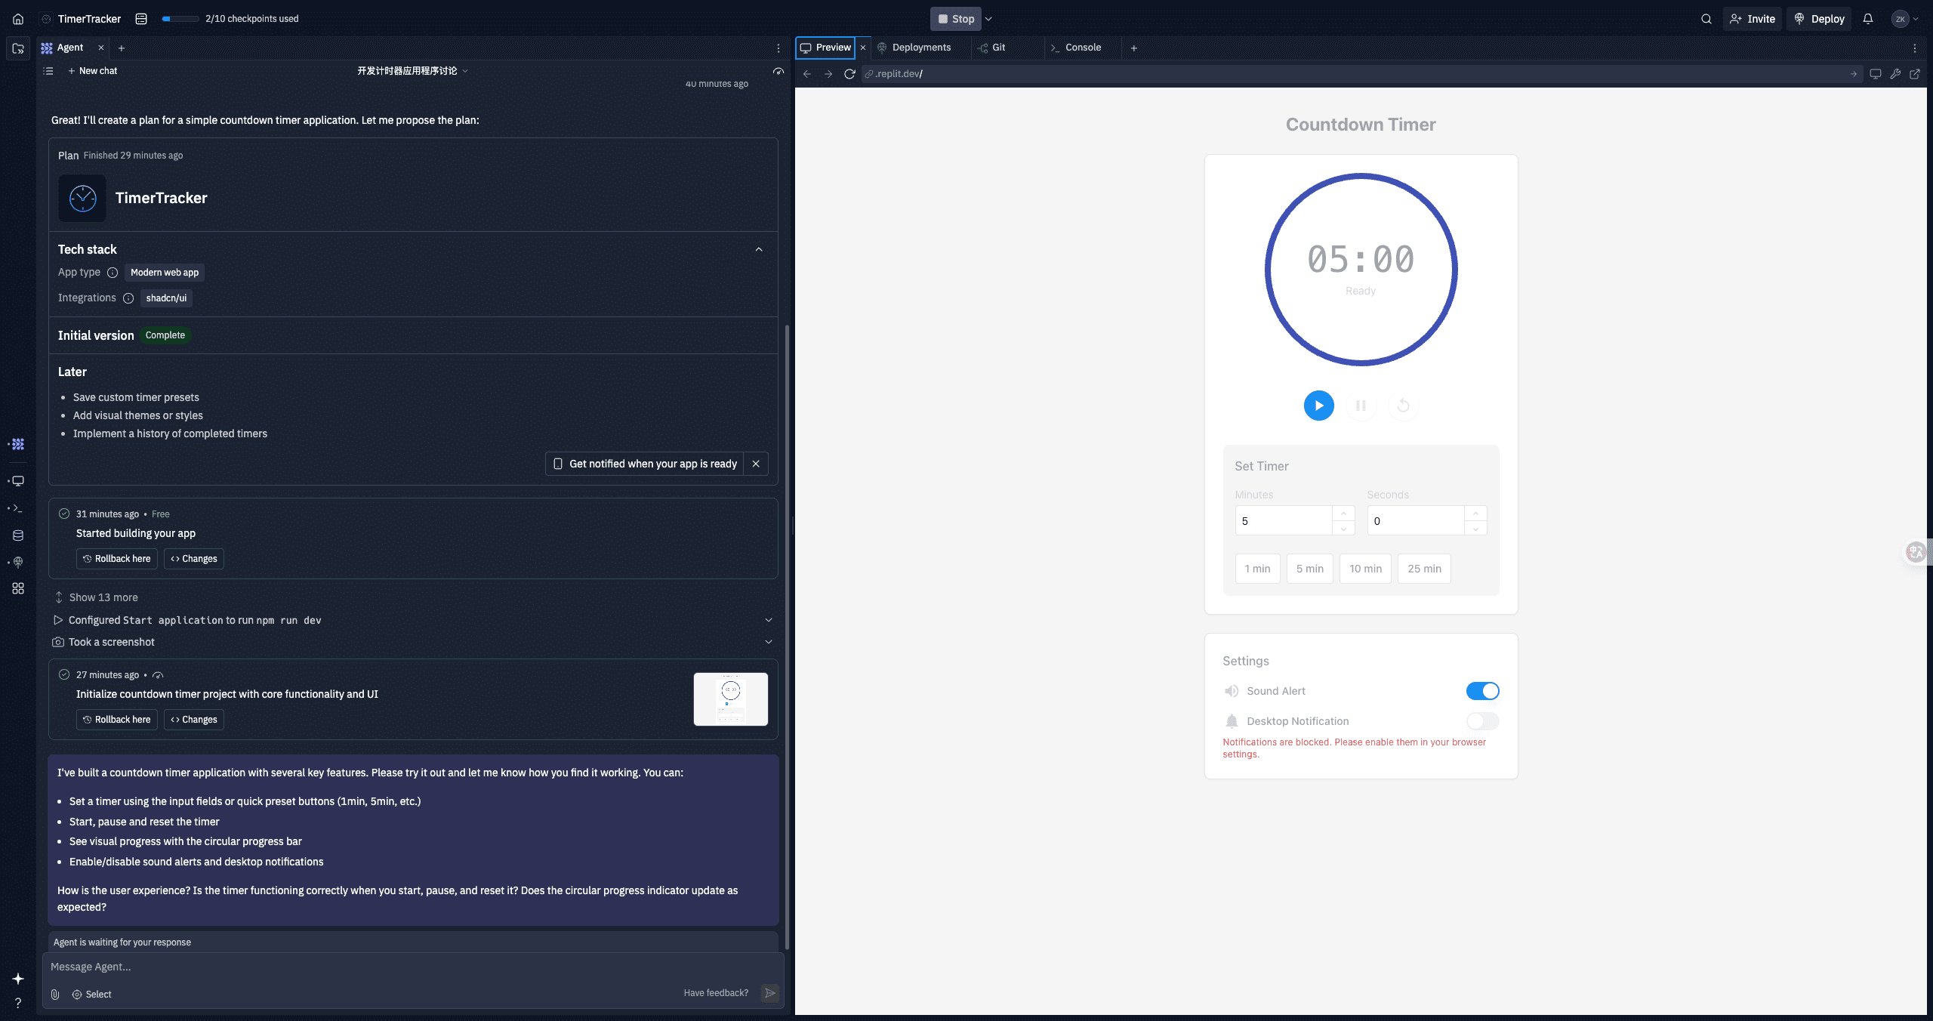Increase the Minutes value
The width and height of the screenshot is (1933, 1021).
[x=1343, y=514]
